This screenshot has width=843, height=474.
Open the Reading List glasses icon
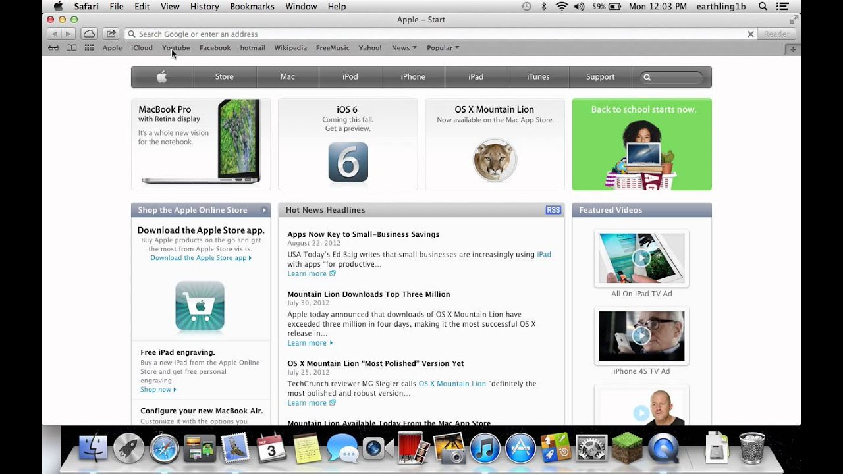click(54, 48)
